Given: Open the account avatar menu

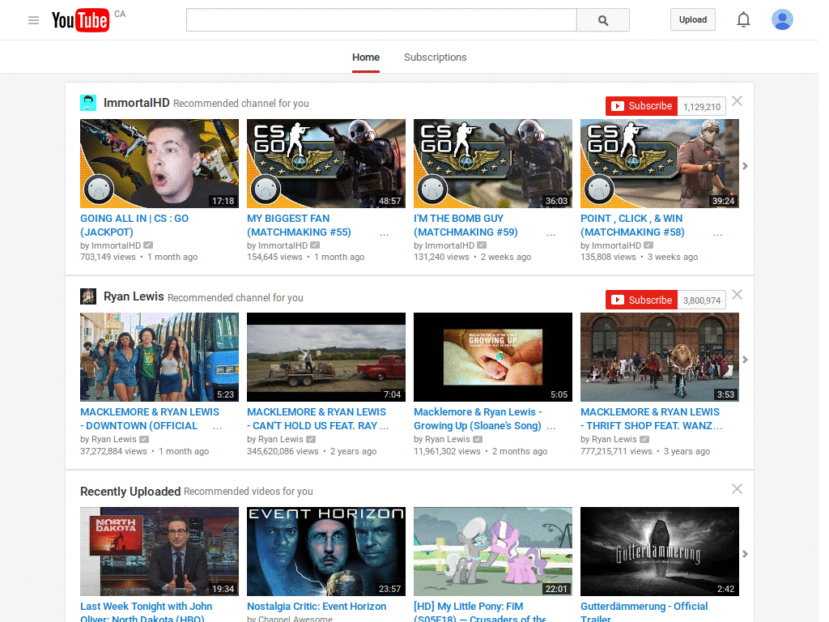Looking at the screenshot, I should pos(782,19).
